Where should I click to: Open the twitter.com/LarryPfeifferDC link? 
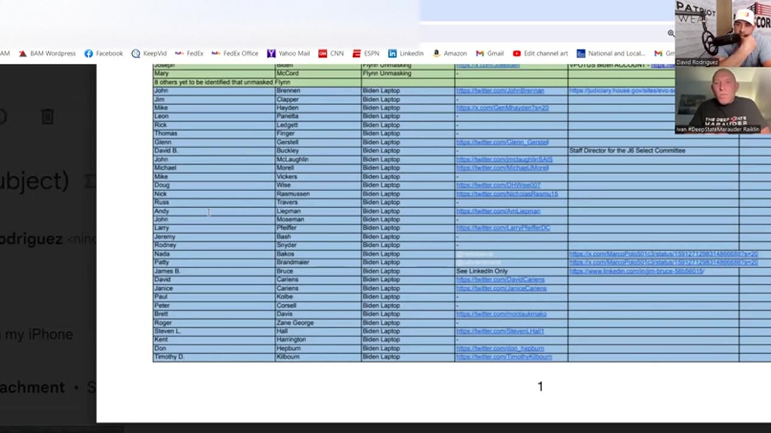[x=503, y=228]
